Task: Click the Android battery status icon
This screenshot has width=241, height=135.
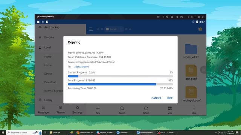Action: 197,22
